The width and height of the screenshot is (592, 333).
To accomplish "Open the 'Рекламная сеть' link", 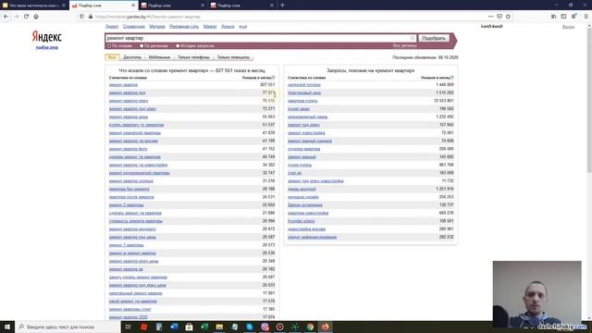I will (184, 27).
